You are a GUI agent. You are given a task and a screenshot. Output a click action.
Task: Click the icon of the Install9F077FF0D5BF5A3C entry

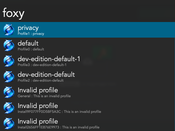(x=9, y=108)
